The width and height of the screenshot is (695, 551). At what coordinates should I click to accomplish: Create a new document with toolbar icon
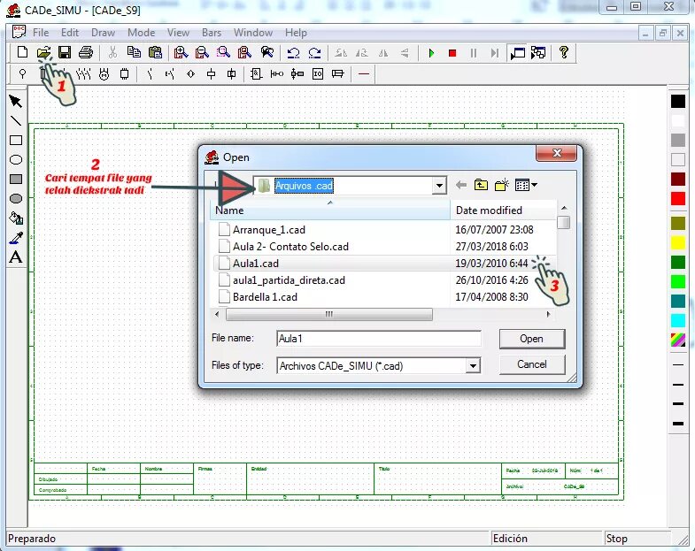click(22, 53)
